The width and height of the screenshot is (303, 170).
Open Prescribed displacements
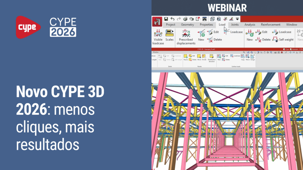pyautogui.click(x=186, y=37)
